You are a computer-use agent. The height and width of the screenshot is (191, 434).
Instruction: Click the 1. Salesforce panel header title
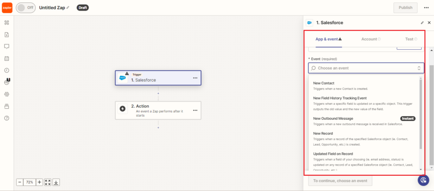coord(330,23)
